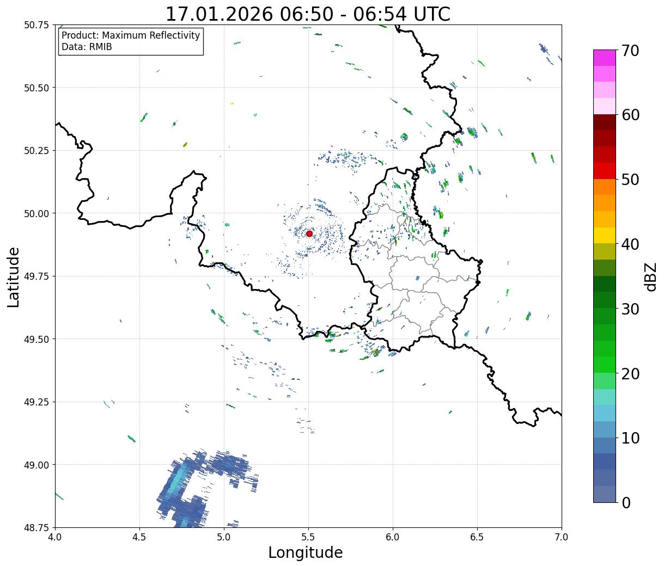This screenshot has width=664, height=566.
Task: Select the light pink swatch just above 60 dBZ
Action: pyautogui.click(x=605, y=106)
